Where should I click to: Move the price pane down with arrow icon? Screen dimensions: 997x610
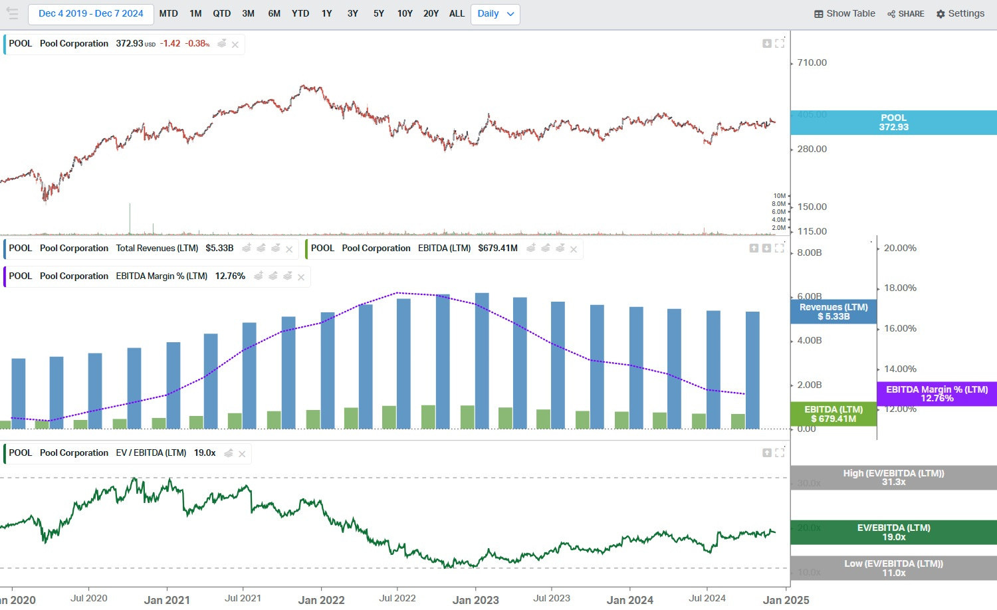[x=767, y=43]
